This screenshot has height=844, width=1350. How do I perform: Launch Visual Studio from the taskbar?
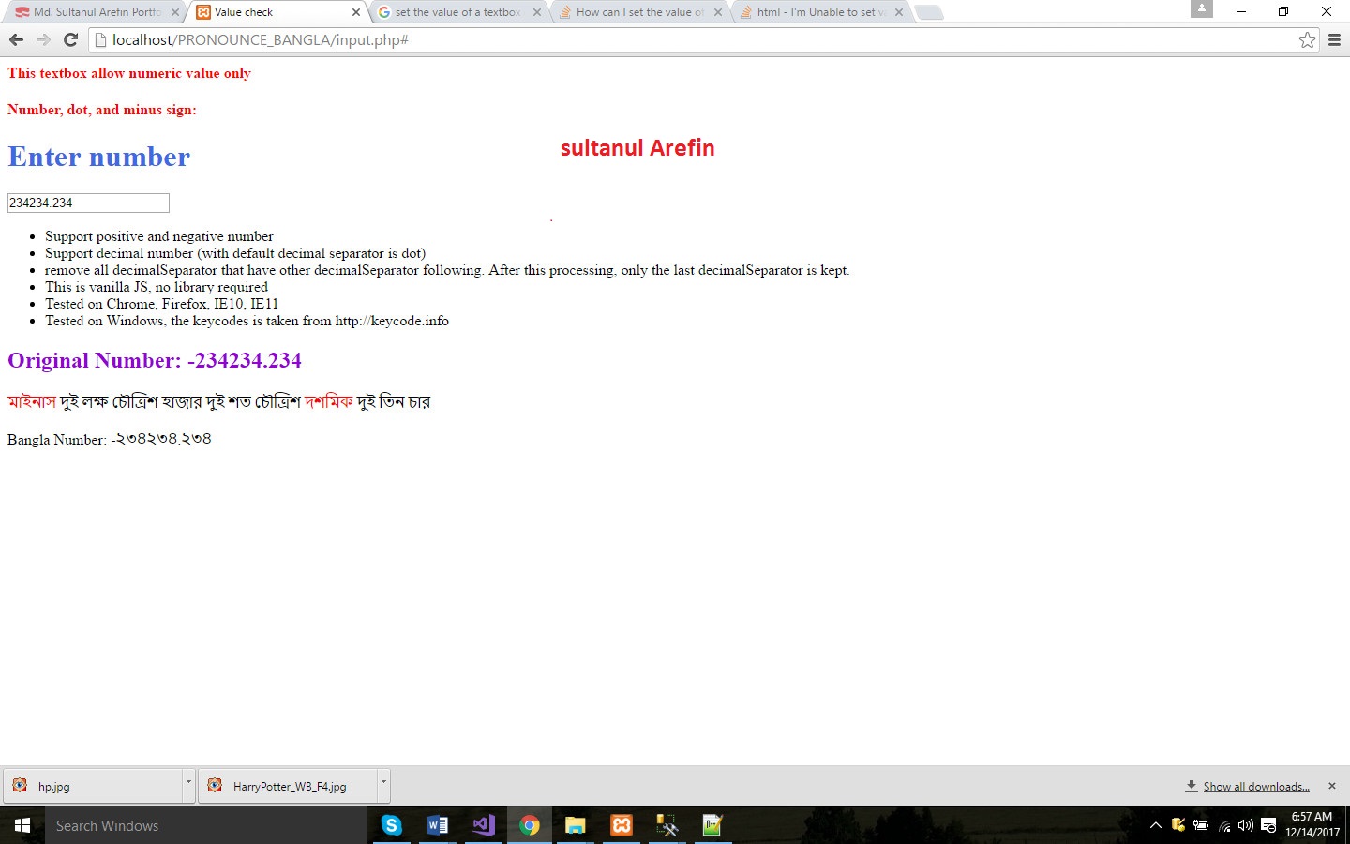pos(484,825)
